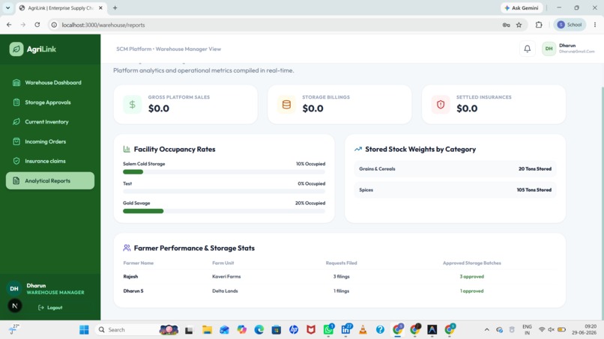Click the Test occupancy bar
The height and width of the screenshot is (339, 604).
coord(224,192)
